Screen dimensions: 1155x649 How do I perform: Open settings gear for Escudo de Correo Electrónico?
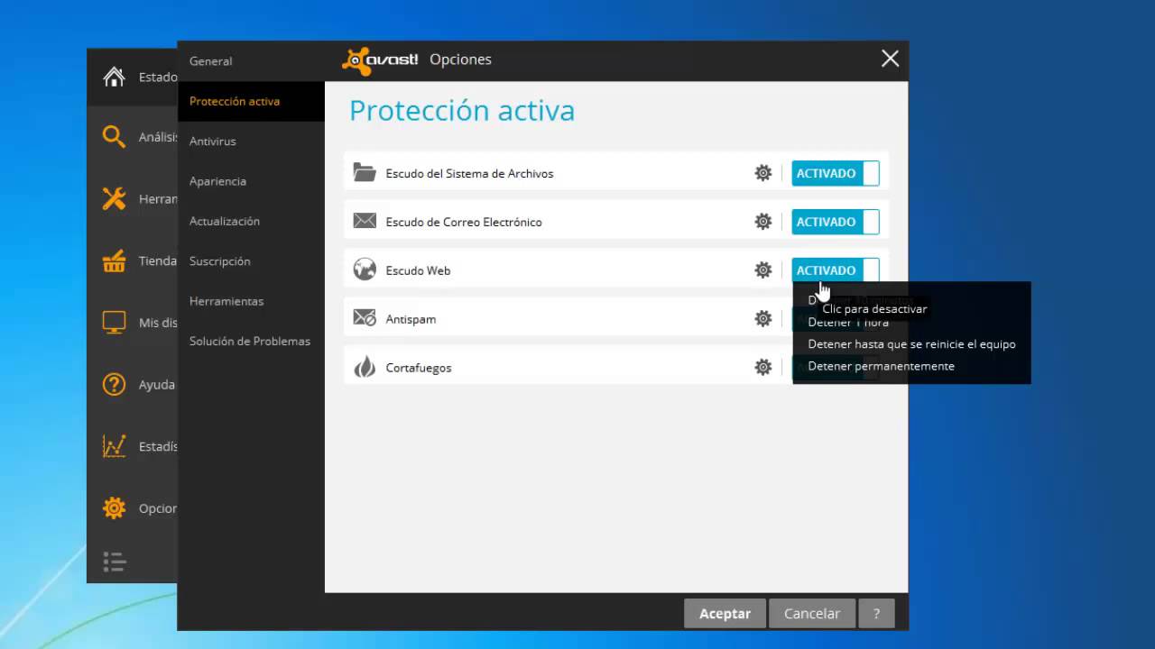pos(763,222)
